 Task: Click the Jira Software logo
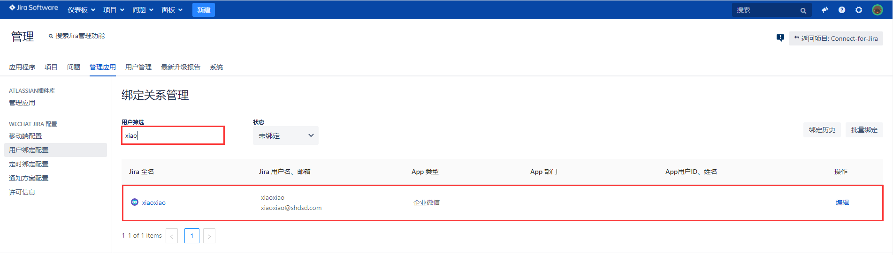(x=34, y=8)
